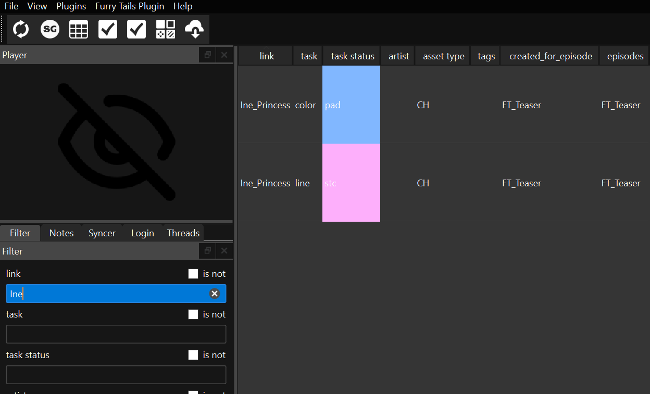Image resolution: width=650 pixels, height=394 pixels.
Task: Click the table grid toolbar icon
Action: coord(79,29)
